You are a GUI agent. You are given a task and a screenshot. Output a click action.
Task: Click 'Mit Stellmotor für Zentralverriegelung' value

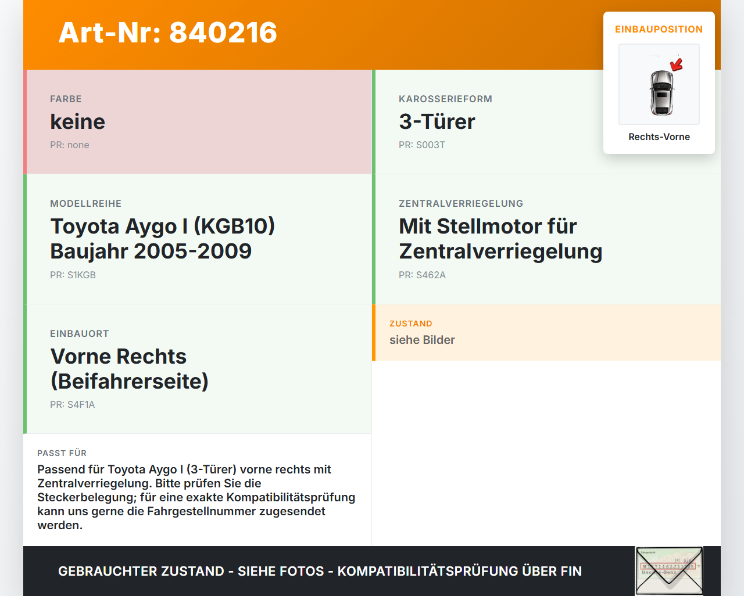pyautogui.click(x=500, y=239)
